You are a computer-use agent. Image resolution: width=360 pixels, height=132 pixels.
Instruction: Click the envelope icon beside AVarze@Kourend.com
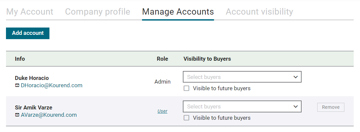pyautogui.click(x=17, y=115)
